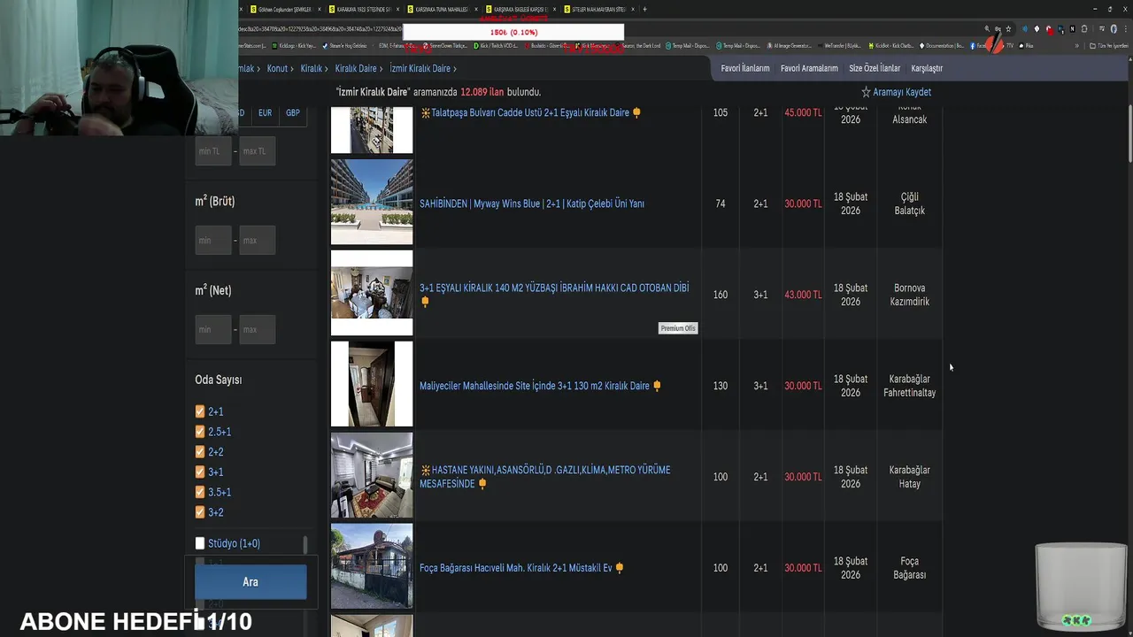Viewport: 1133px width, 637px height.
Task: Click the orange badge after Talatpaşa Bulvarı title
Action: click(x=636, y=113)
